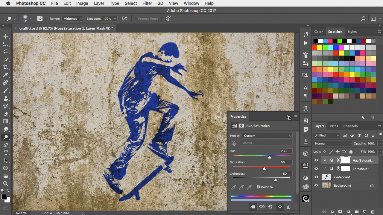Switch to the Channels tab
Image resolution: width=383 pixels, height=215 pixels.
350,126
